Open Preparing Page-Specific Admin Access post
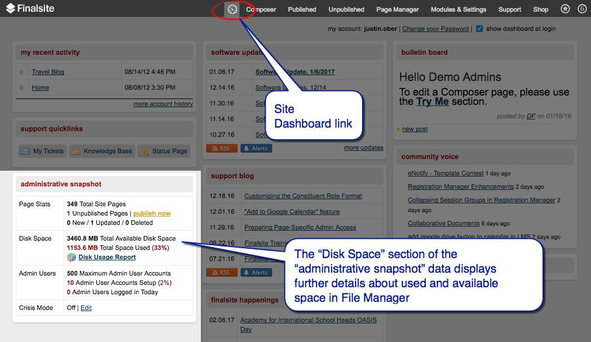Screen dimensions: 591x342 coord(300,227)
